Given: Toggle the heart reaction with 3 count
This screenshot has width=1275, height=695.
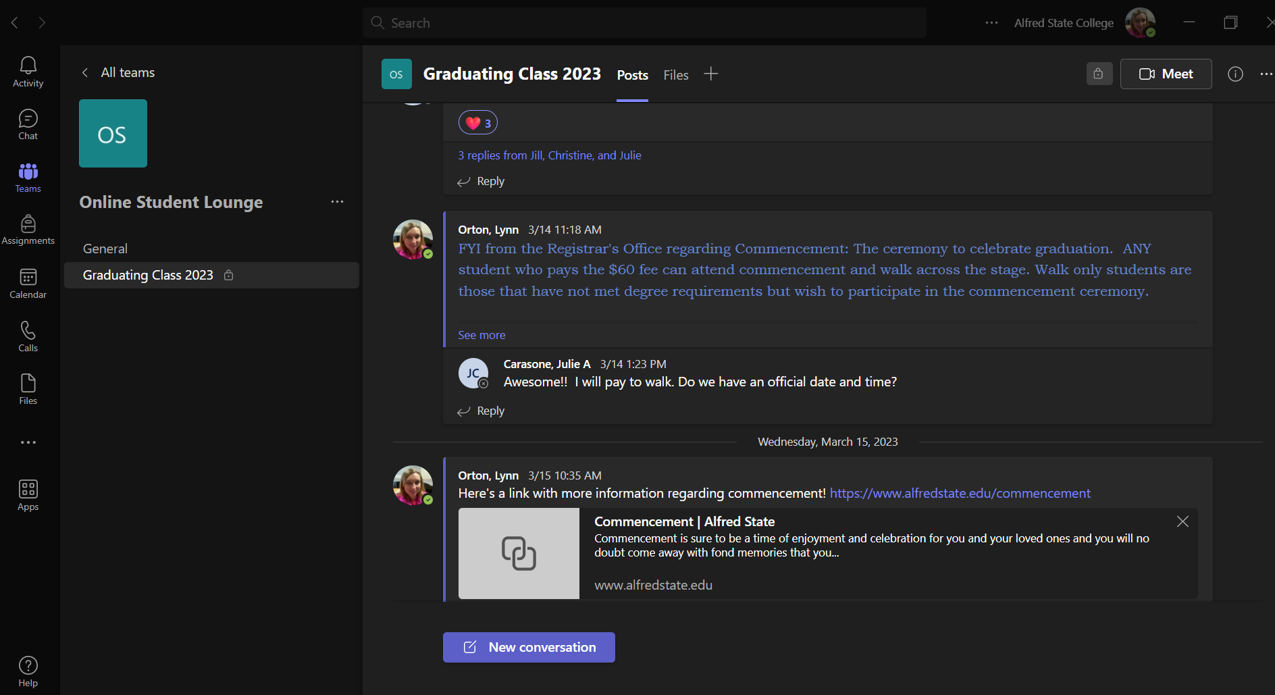Looking at the screenshot, I should click(x=478, y=123).
